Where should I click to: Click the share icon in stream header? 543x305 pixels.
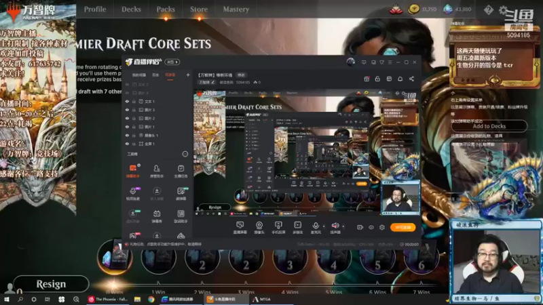click(x=411, y=79)
